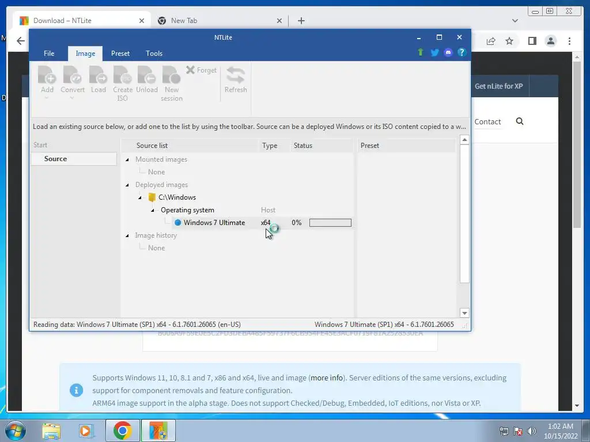Image resolution: width=590 pixels, height=442 pixels.
Task: Collapse the C:\Windows tree node
Action: 140,198
